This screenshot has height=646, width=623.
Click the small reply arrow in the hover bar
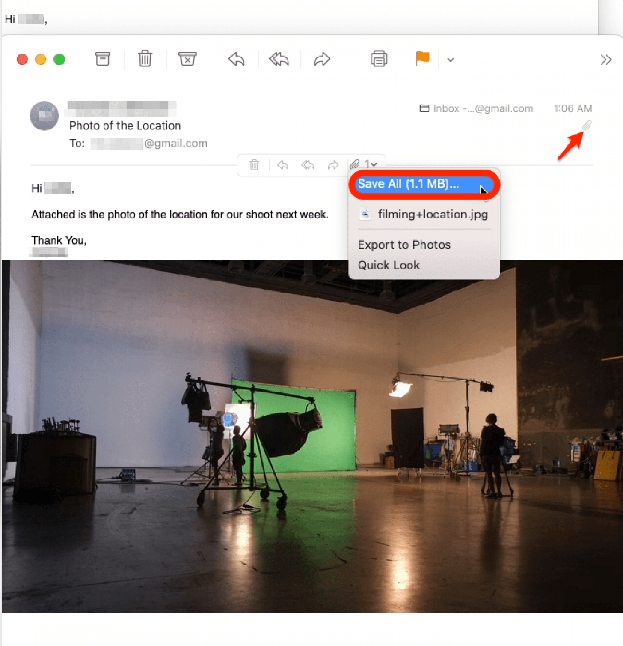coord(282,164)
